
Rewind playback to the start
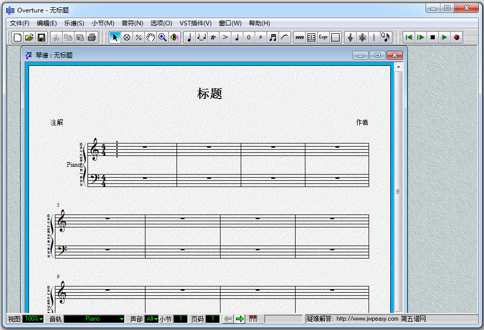409,37
